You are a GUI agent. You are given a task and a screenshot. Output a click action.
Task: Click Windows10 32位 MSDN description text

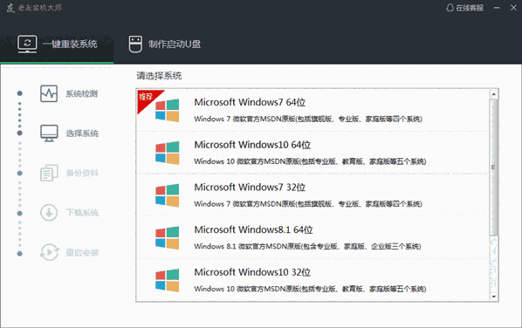[310, 289]
